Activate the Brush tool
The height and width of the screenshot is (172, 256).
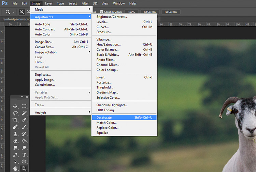tap(24, 127)
